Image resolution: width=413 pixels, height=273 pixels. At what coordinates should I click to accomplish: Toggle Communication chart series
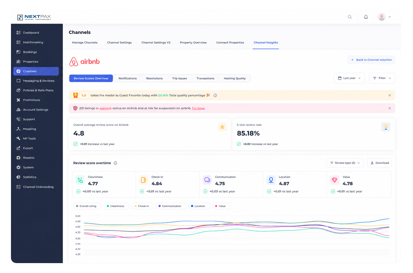point(171,206)
